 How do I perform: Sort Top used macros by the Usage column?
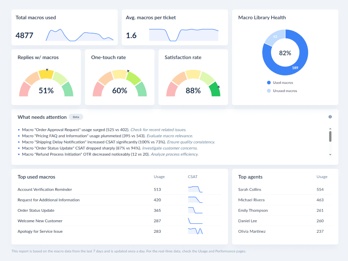(x=159, y=177)
